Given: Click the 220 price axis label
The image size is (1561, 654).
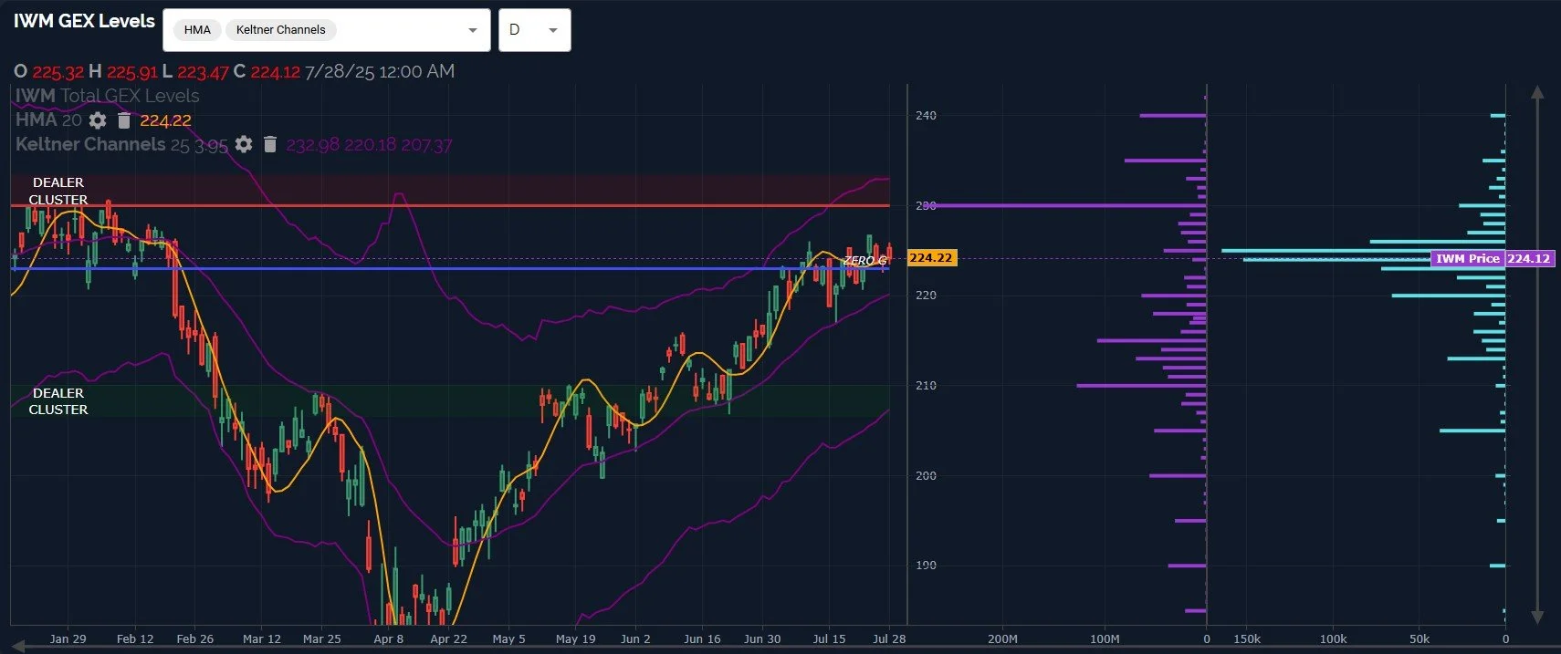Looking at the screenshot, I should click(926, 296).
